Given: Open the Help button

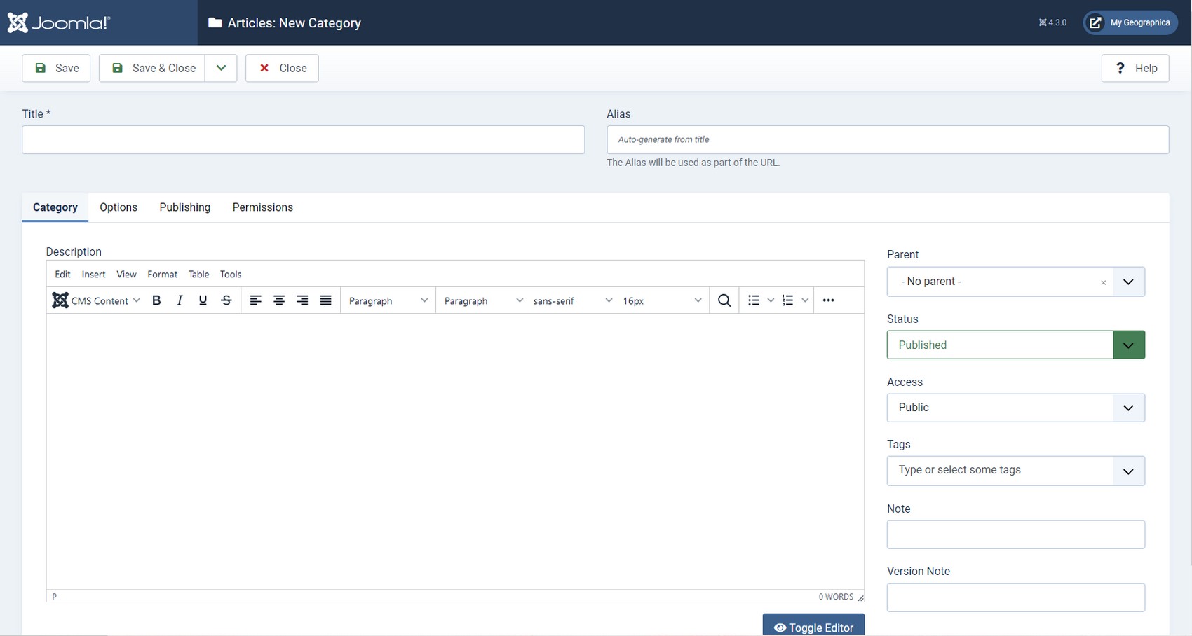Looking at the screenshot, I should tap(1135, 68).
